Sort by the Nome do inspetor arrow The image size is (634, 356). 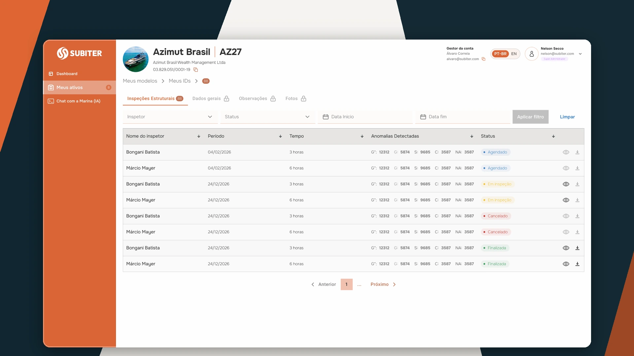(x=199, y=136)
